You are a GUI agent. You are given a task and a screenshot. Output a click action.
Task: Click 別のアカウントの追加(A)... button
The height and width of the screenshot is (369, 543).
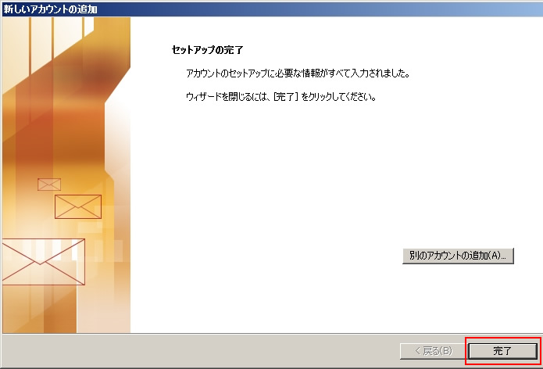tap(458, 256)
